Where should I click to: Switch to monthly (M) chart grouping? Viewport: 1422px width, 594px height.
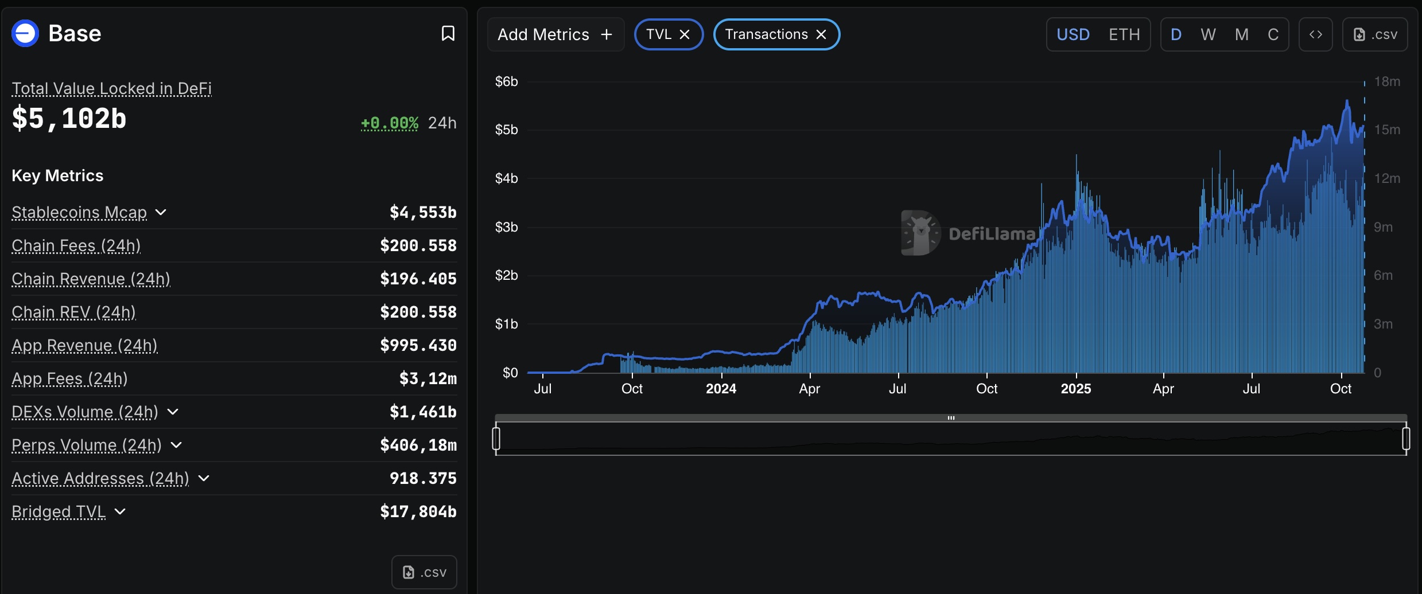pyautogui.click(x=1241, y=35)
